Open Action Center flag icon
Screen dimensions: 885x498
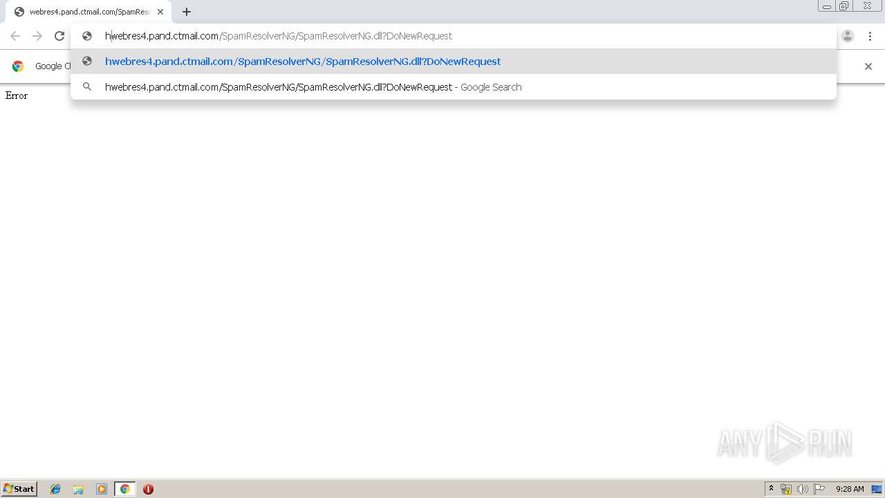(819, 489)
